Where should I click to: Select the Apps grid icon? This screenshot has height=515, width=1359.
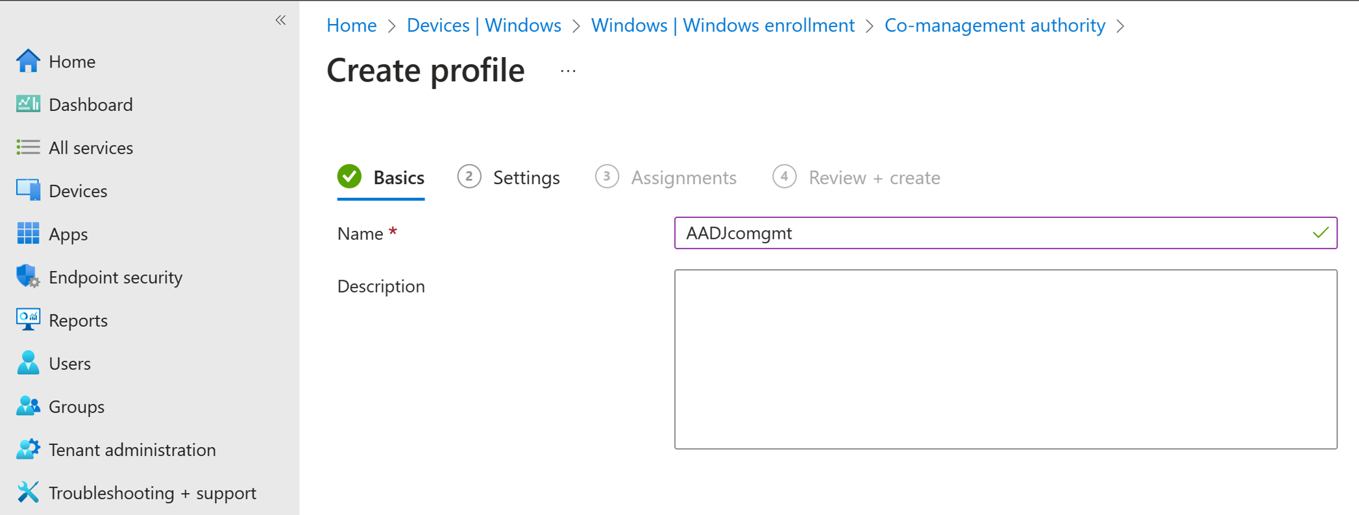[x=28, y=234]
